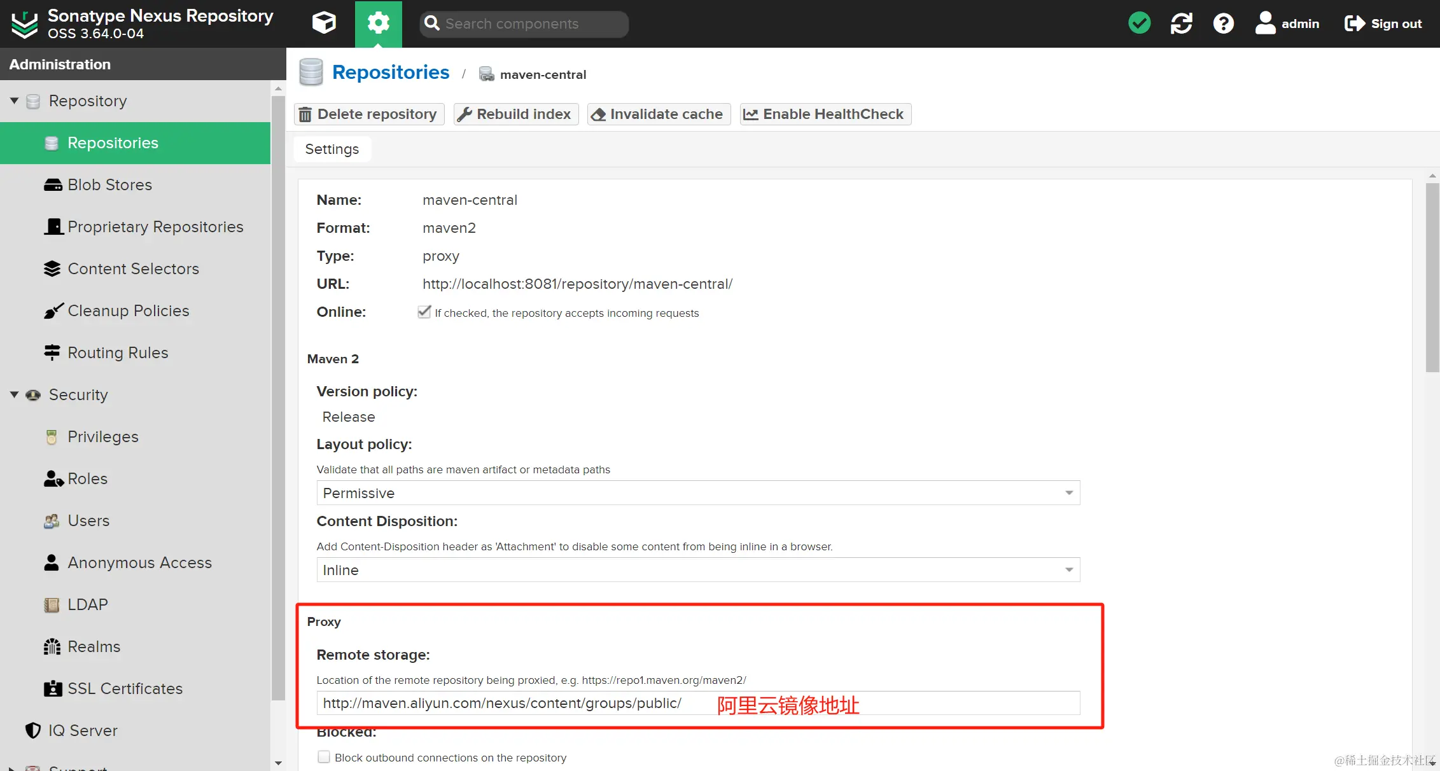The image size is (1440, 771).
Task: Open Routing Rules in sidebar
Action: tap(118, 352)
